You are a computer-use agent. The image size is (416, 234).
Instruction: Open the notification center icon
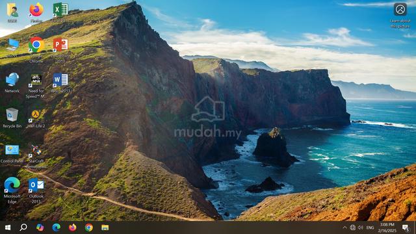point(406,227)
